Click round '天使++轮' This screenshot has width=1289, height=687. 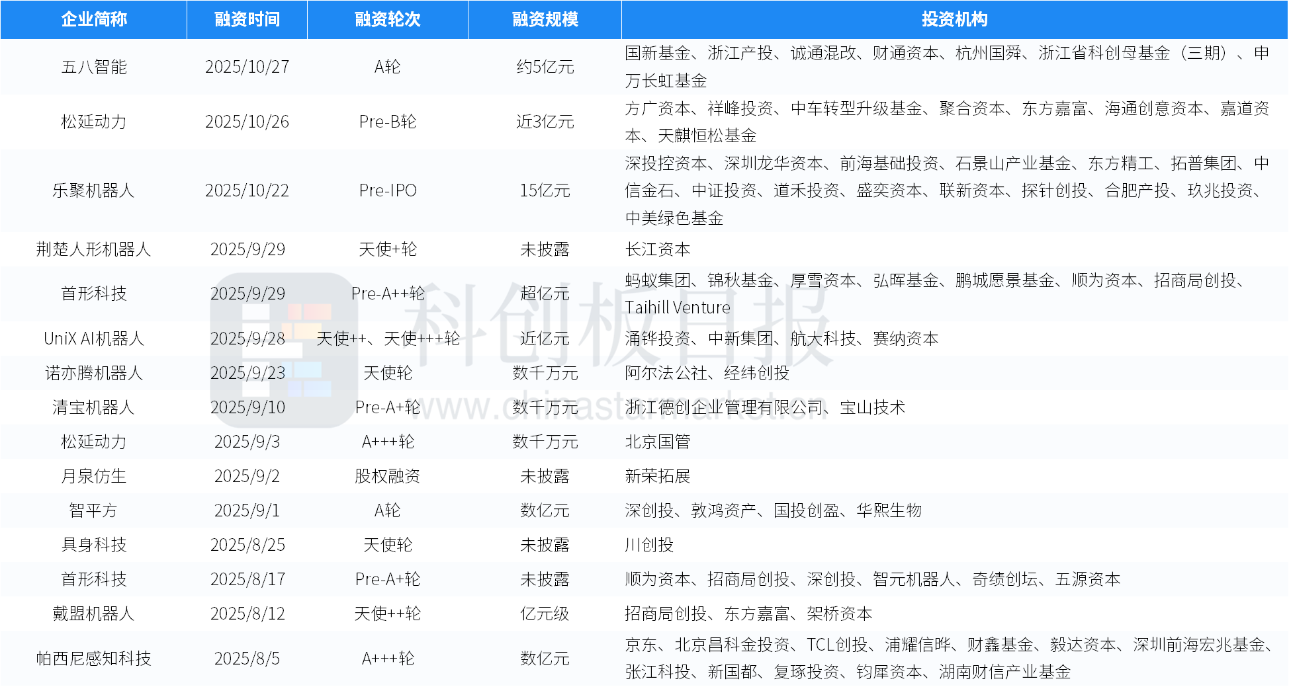tap(388, 614)
